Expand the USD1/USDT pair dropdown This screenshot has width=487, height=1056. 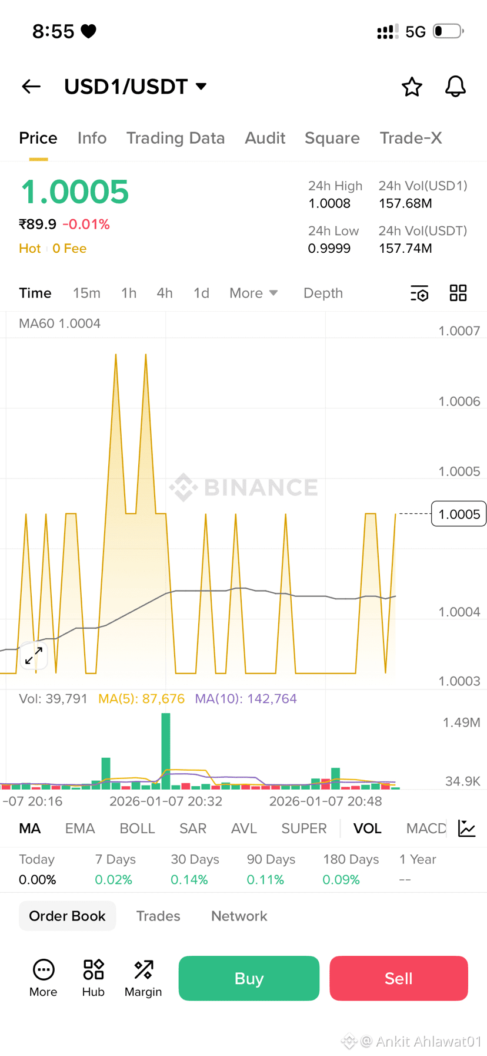[x=201, y=87]
